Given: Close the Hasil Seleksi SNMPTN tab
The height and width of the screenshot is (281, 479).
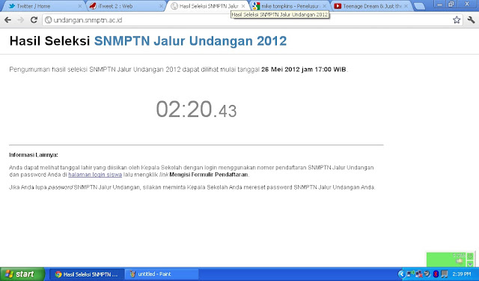Looking at the screenshot, I should (x=243, y=6).
